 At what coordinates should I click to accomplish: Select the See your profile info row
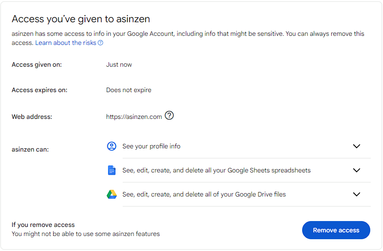(x=239, y=146)
